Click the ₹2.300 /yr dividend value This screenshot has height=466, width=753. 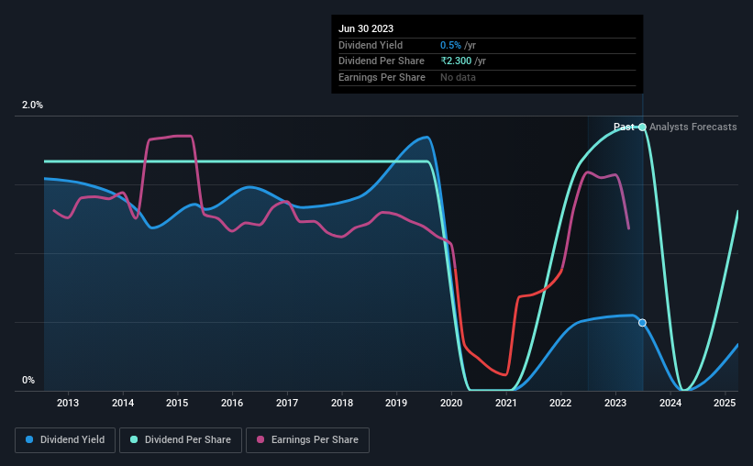pos(463,61)
